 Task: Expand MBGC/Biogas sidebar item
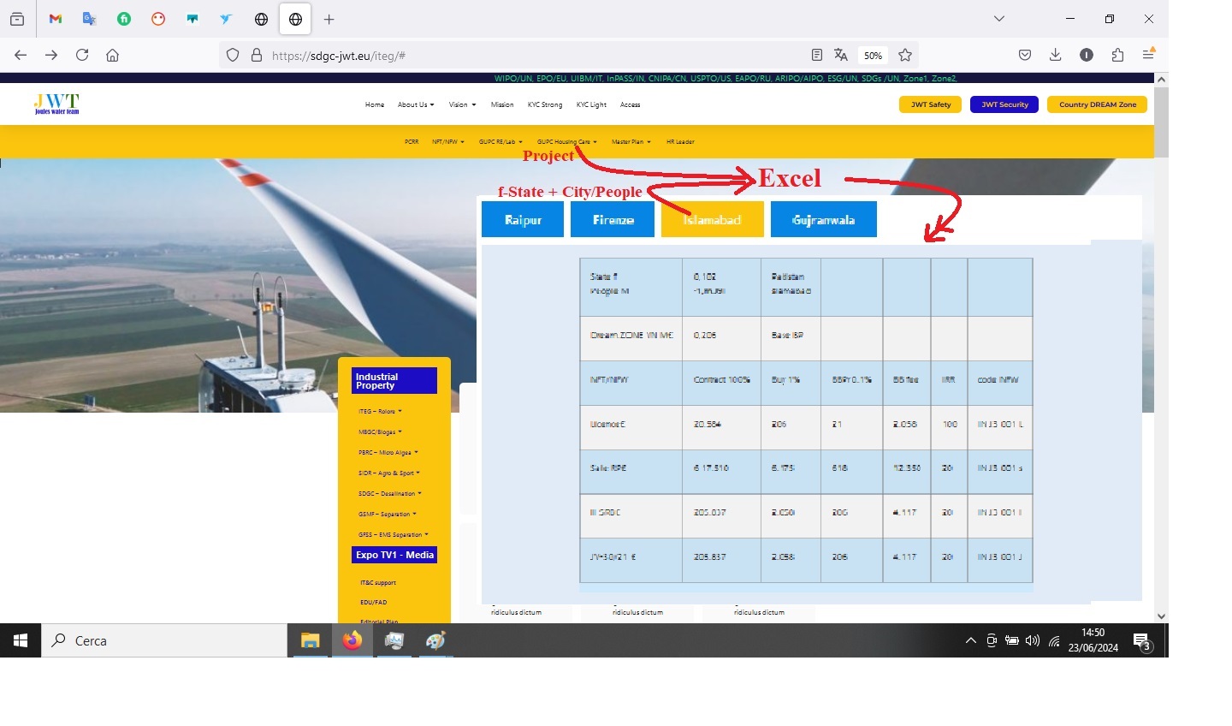pyautogui.click(x=380, y=432)
